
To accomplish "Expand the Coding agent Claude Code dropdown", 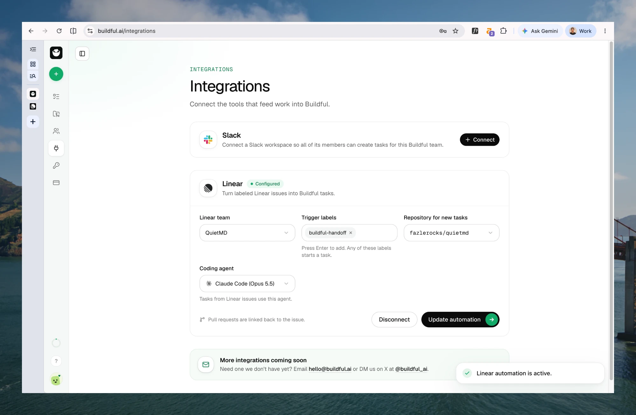I will point(247,284).
